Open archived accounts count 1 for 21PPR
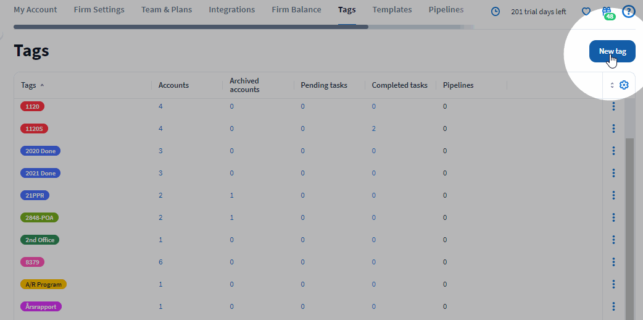Image resolution: width=643 pixels, height=320 pixels. 231,195
